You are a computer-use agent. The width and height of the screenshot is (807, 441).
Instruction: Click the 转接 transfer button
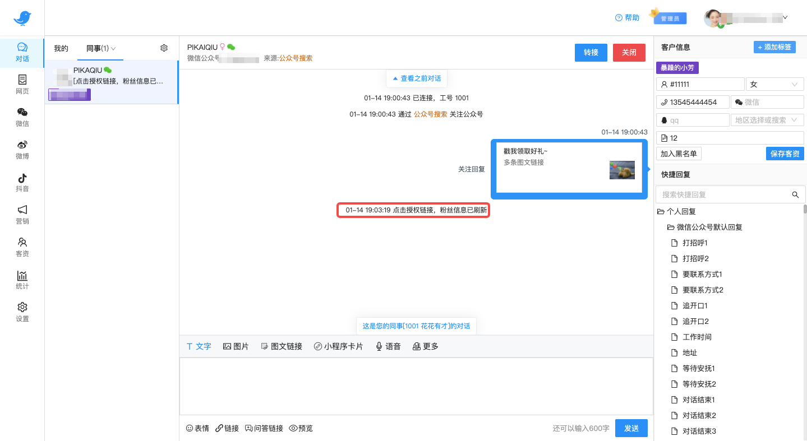591,52
